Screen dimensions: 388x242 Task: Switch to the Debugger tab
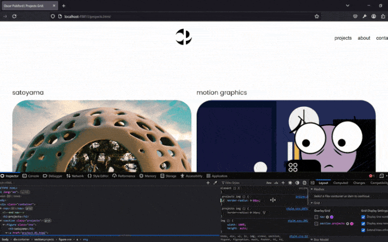(x=52, y=176)
